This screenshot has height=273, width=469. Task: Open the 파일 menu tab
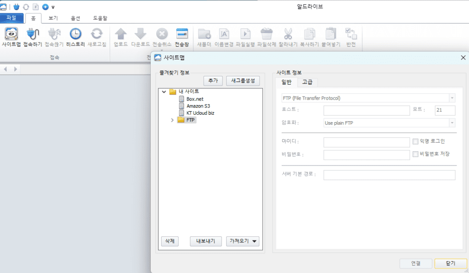tap(11, 18)
